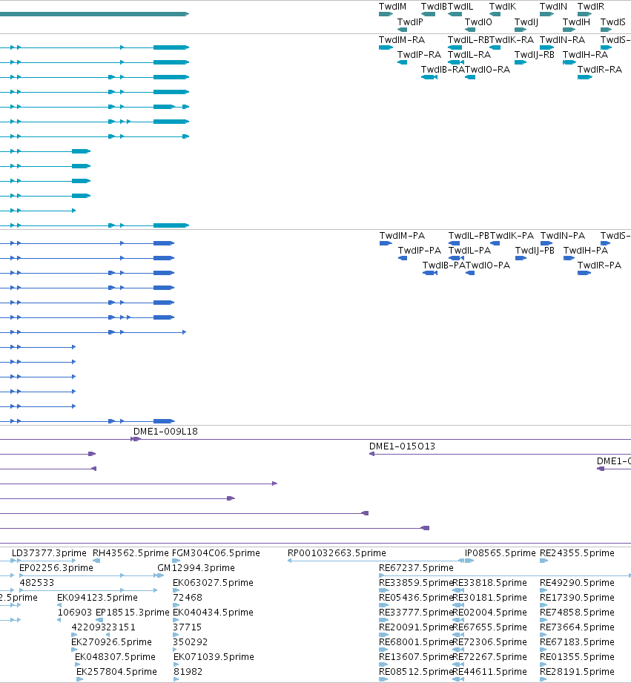Open the TwdlO gene label
631x683 pixels.
coord(478,22)
